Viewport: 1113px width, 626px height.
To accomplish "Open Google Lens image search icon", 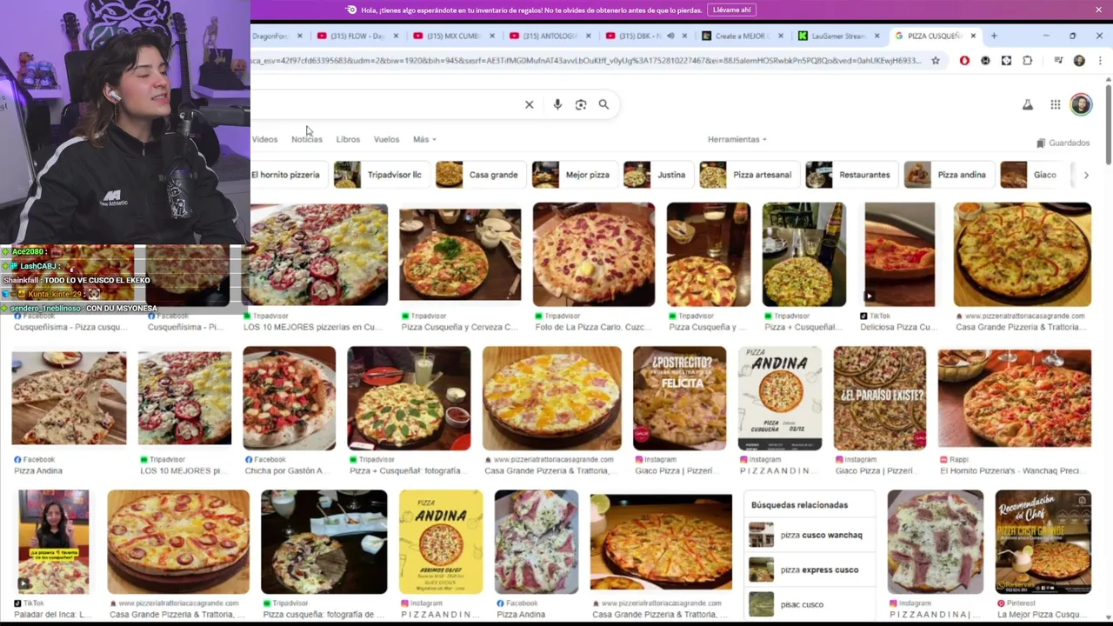I will click(x=581, y=104).
